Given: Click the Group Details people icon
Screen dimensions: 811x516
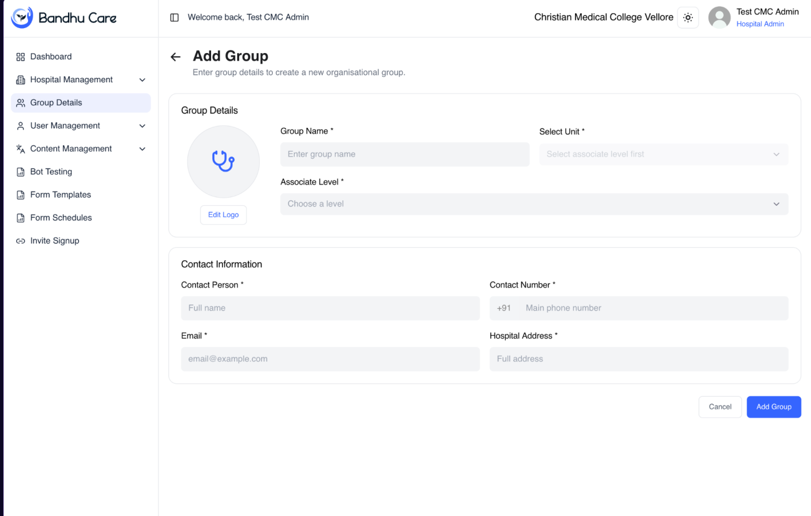Looking at the screenshot, I should [x=21, y=103].
